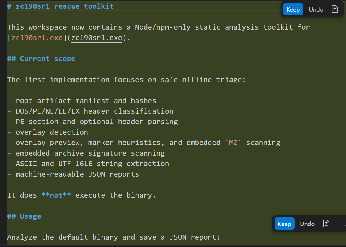The width and height of the screenshot is (346, 247).
Task: Click line 'Analyze the default binary and save a JSON report:'
Action: click(x=114, y=237)
